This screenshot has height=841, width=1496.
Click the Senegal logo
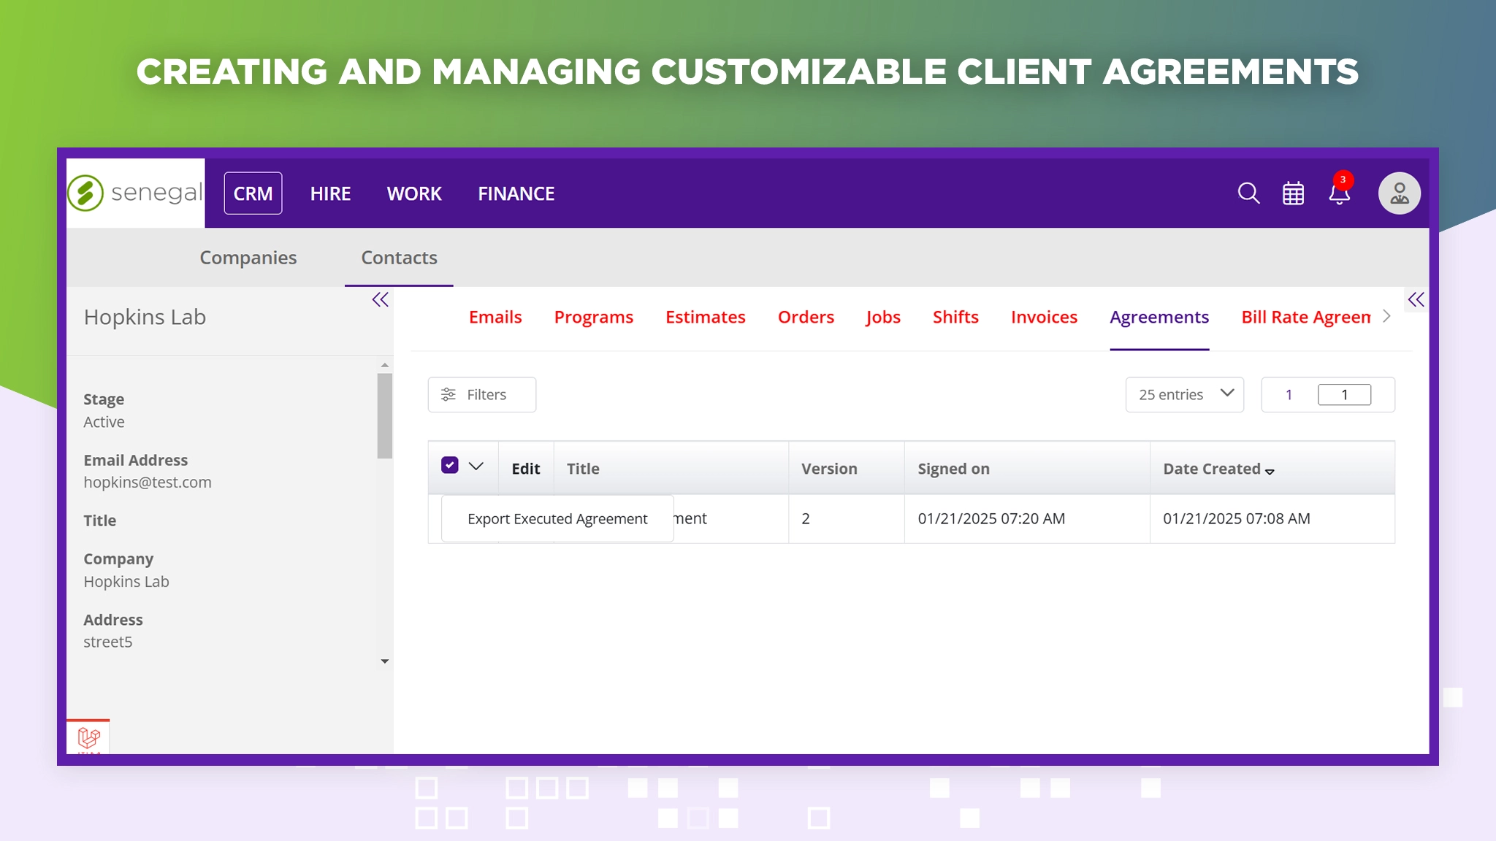(136, 193)
